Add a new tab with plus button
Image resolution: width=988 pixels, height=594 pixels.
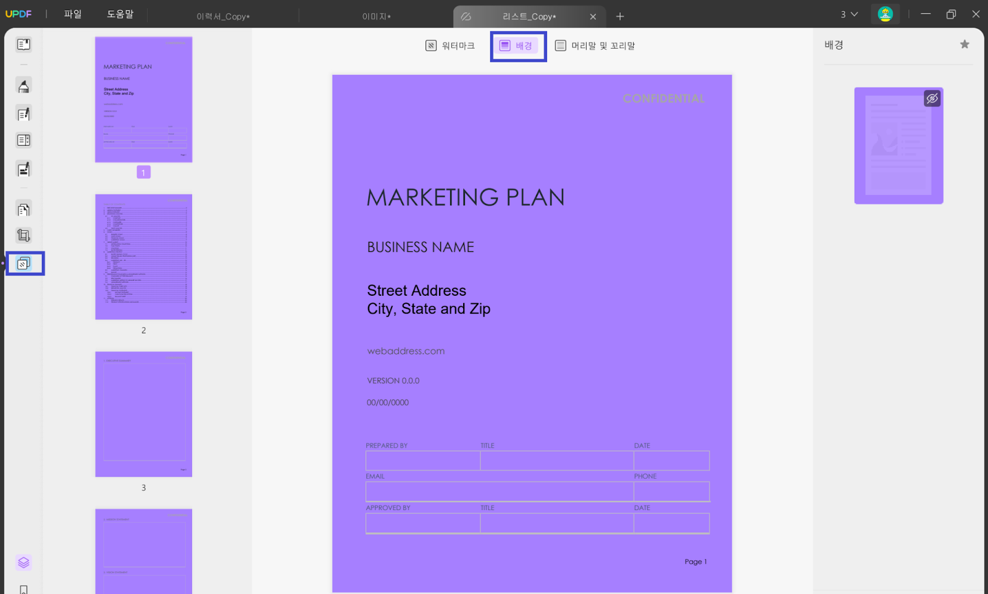(x=620, y=17)
